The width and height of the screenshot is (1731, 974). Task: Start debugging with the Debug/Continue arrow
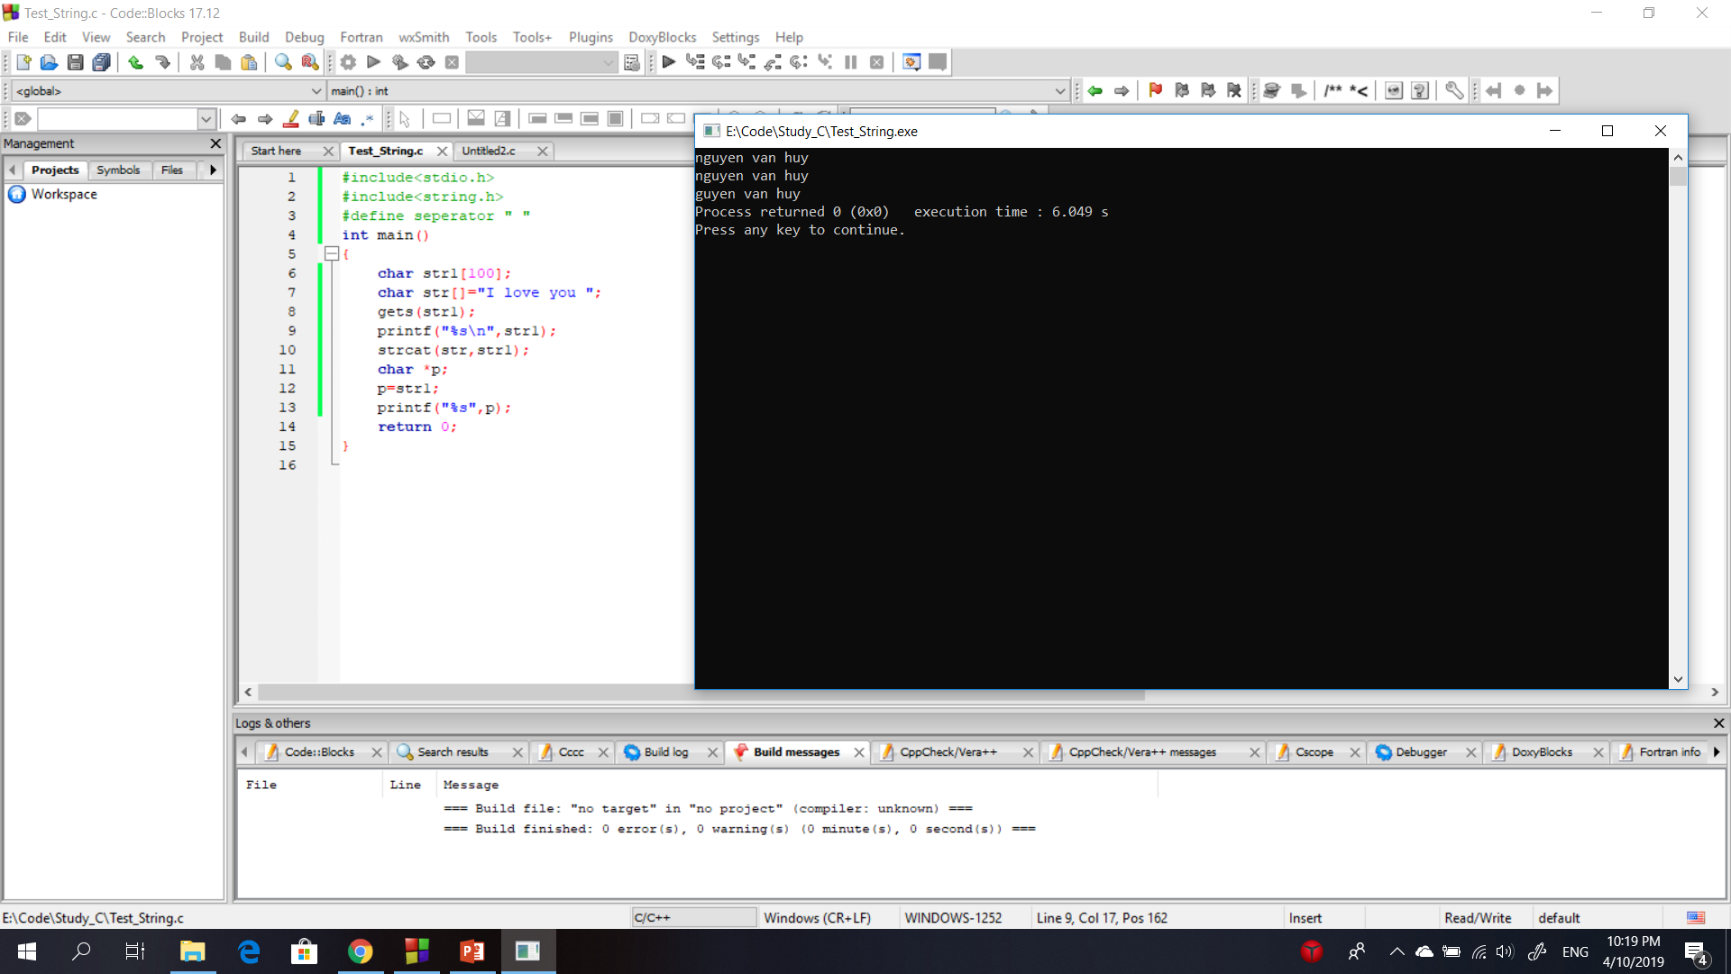click(x=668, y=62)
